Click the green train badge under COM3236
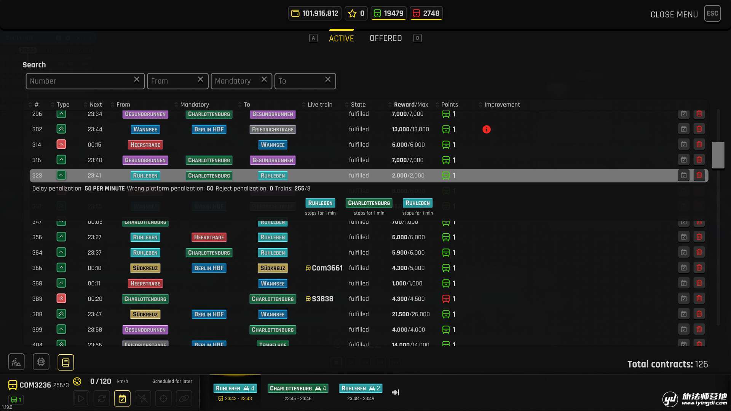Screen dimensions: 731x411 [x=16, y=400]
